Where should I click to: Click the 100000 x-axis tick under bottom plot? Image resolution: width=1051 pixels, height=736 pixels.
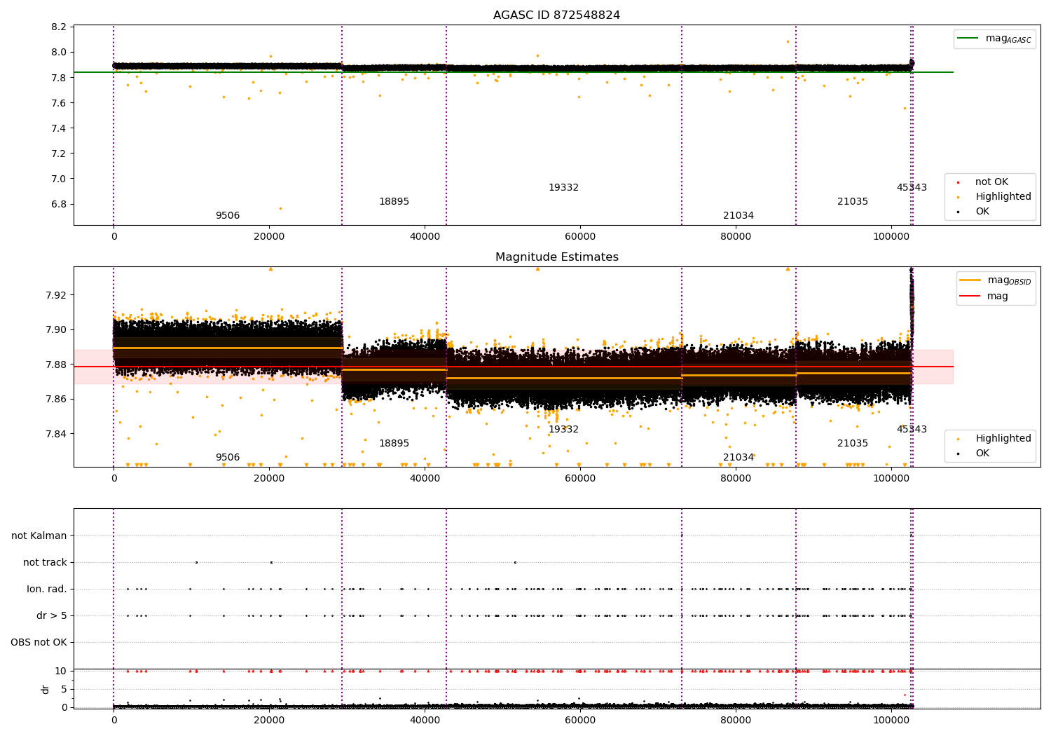891,720
